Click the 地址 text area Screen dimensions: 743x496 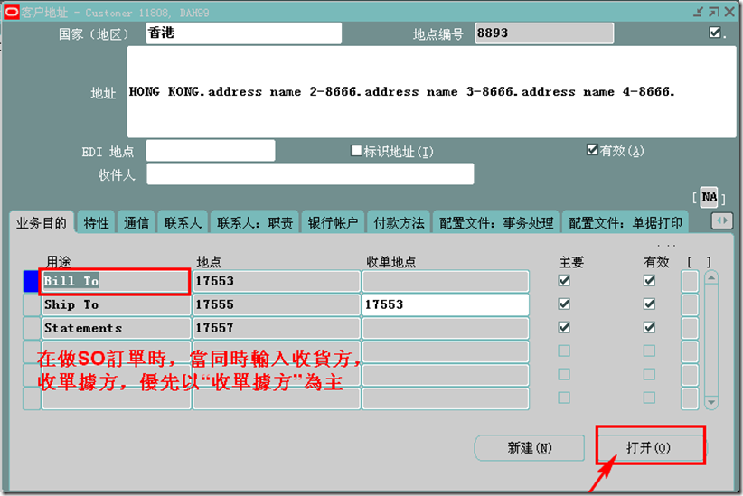(432, 92)
